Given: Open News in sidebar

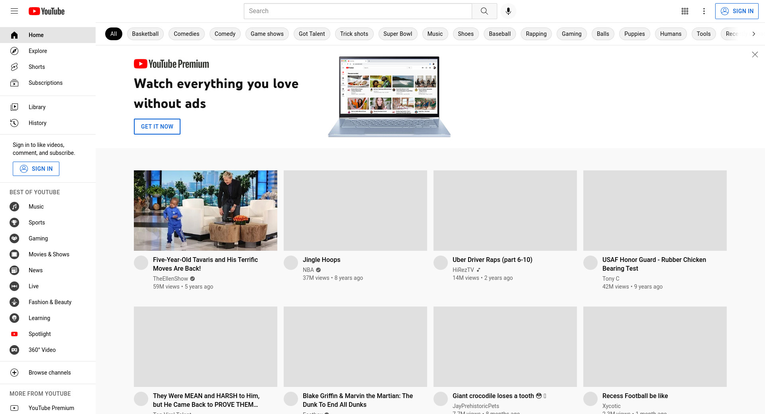Looking at the screenshot, I should [48, 270].
